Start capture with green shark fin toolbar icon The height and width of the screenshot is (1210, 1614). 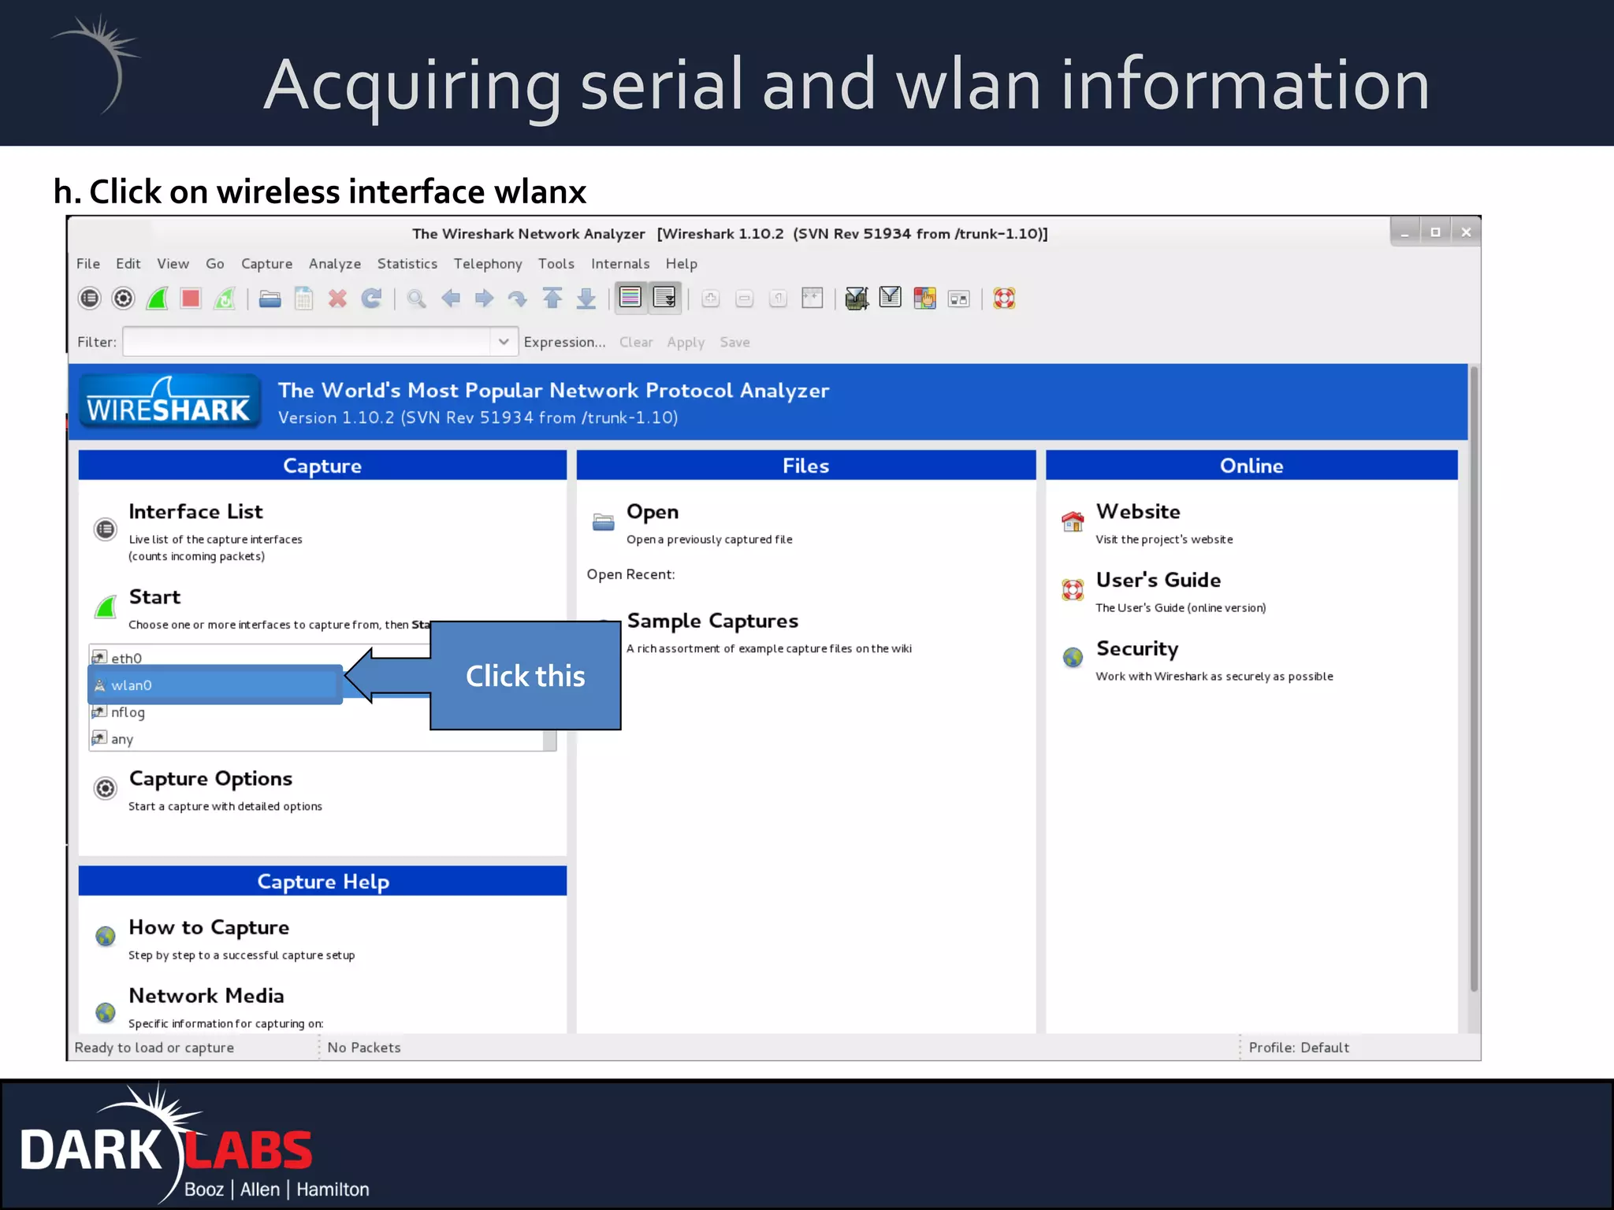(x=158, y=299)
